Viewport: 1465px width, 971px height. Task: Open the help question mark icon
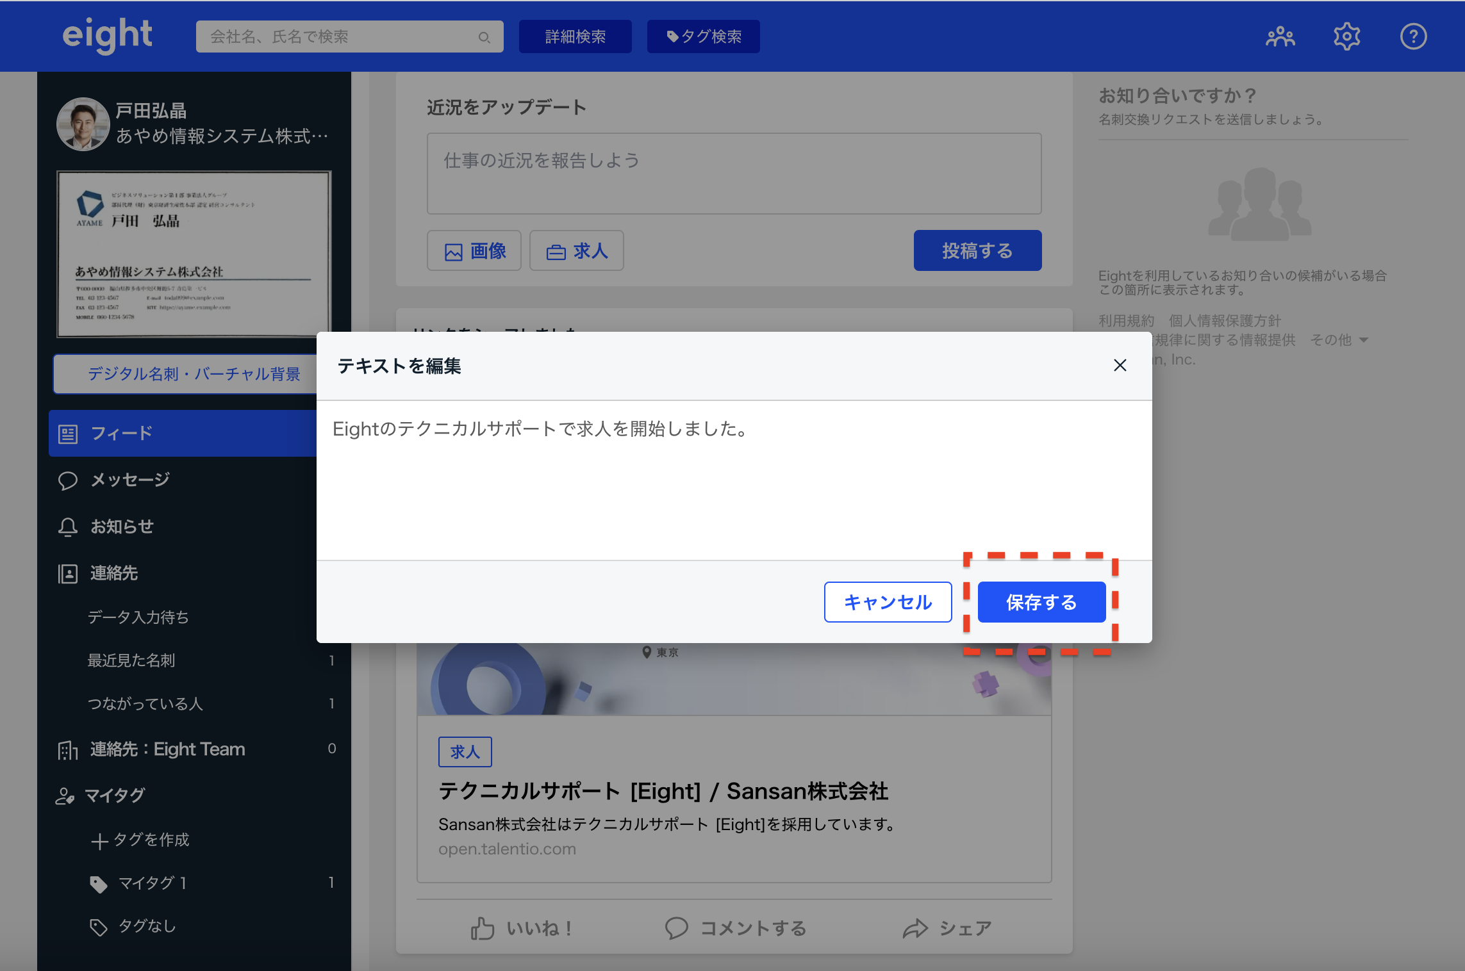pos(1413,37)
